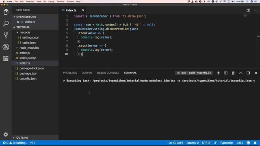This screenshot has width=260, height=146.
Task: Switch to the Debug Console tab
Action: [x=108, y=73]
